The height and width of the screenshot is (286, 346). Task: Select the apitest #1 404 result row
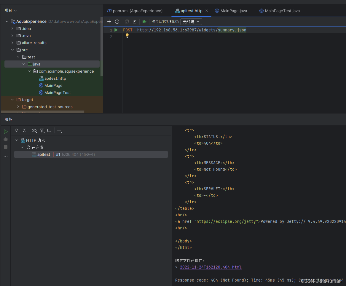pos(91,154)
